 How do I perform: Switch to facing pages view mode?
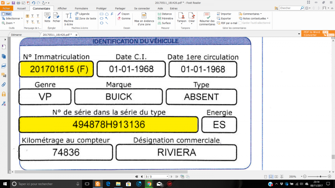pos(276,177)
